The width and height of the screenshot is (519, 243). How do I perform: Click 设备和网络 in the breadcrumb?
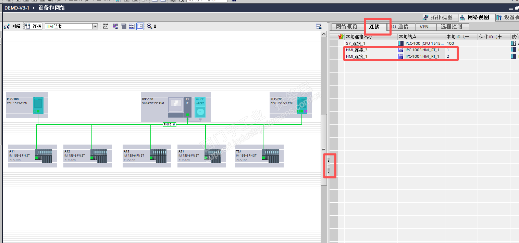51,8
